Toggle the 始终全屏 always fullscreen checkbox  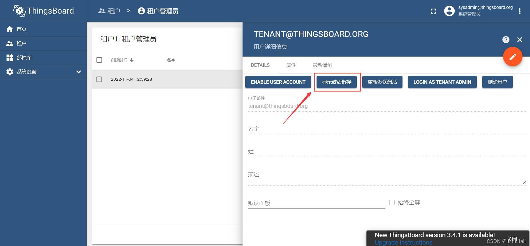392,202
